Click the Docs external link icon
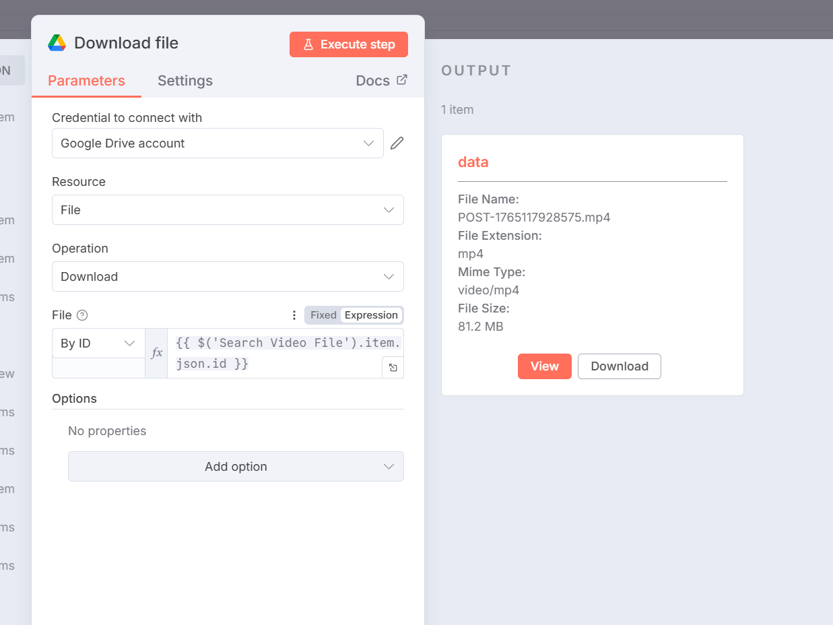This screenshot has height=625, width=833. 402,80
